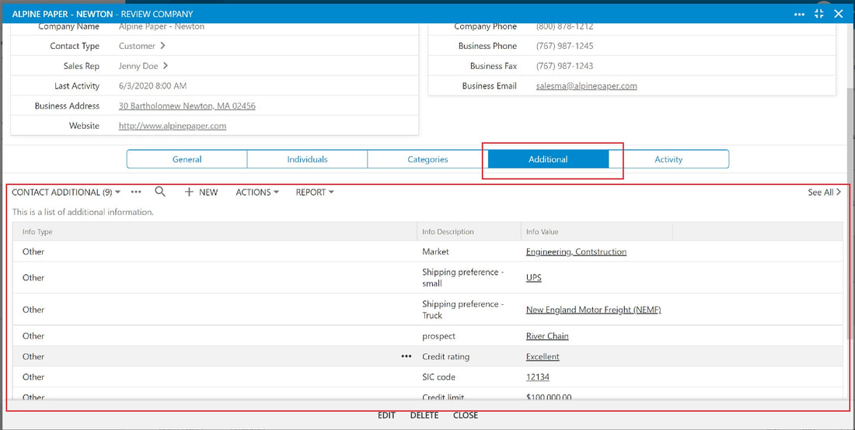Click the EDIT button
The image size is (855, 430).
click(386, 415)
